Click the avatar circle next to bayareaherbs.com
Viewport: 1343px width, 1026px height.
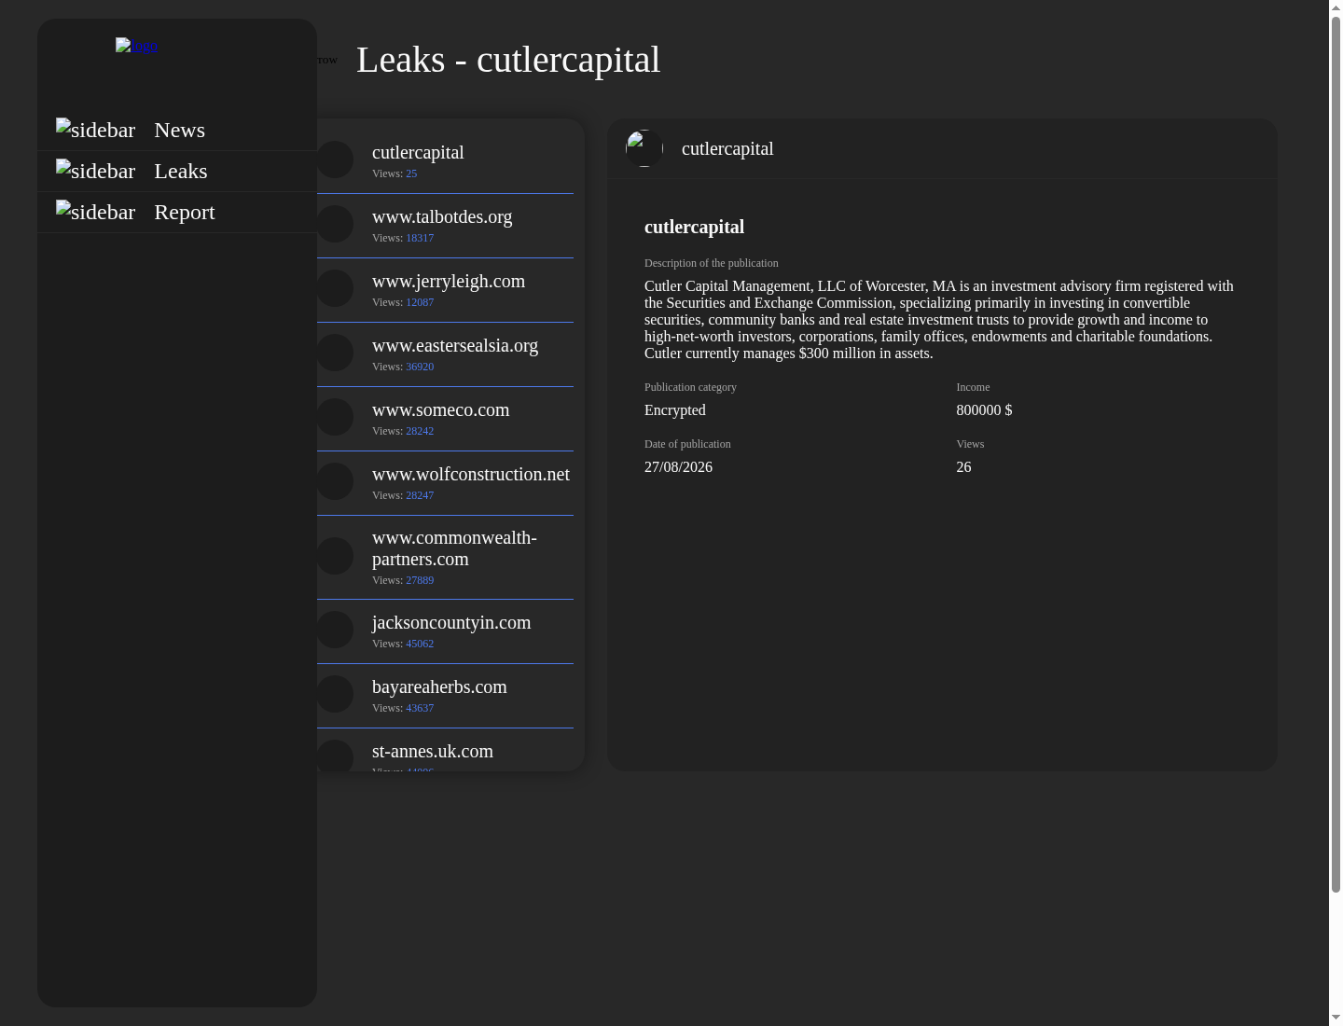click(x=335, y=694)
